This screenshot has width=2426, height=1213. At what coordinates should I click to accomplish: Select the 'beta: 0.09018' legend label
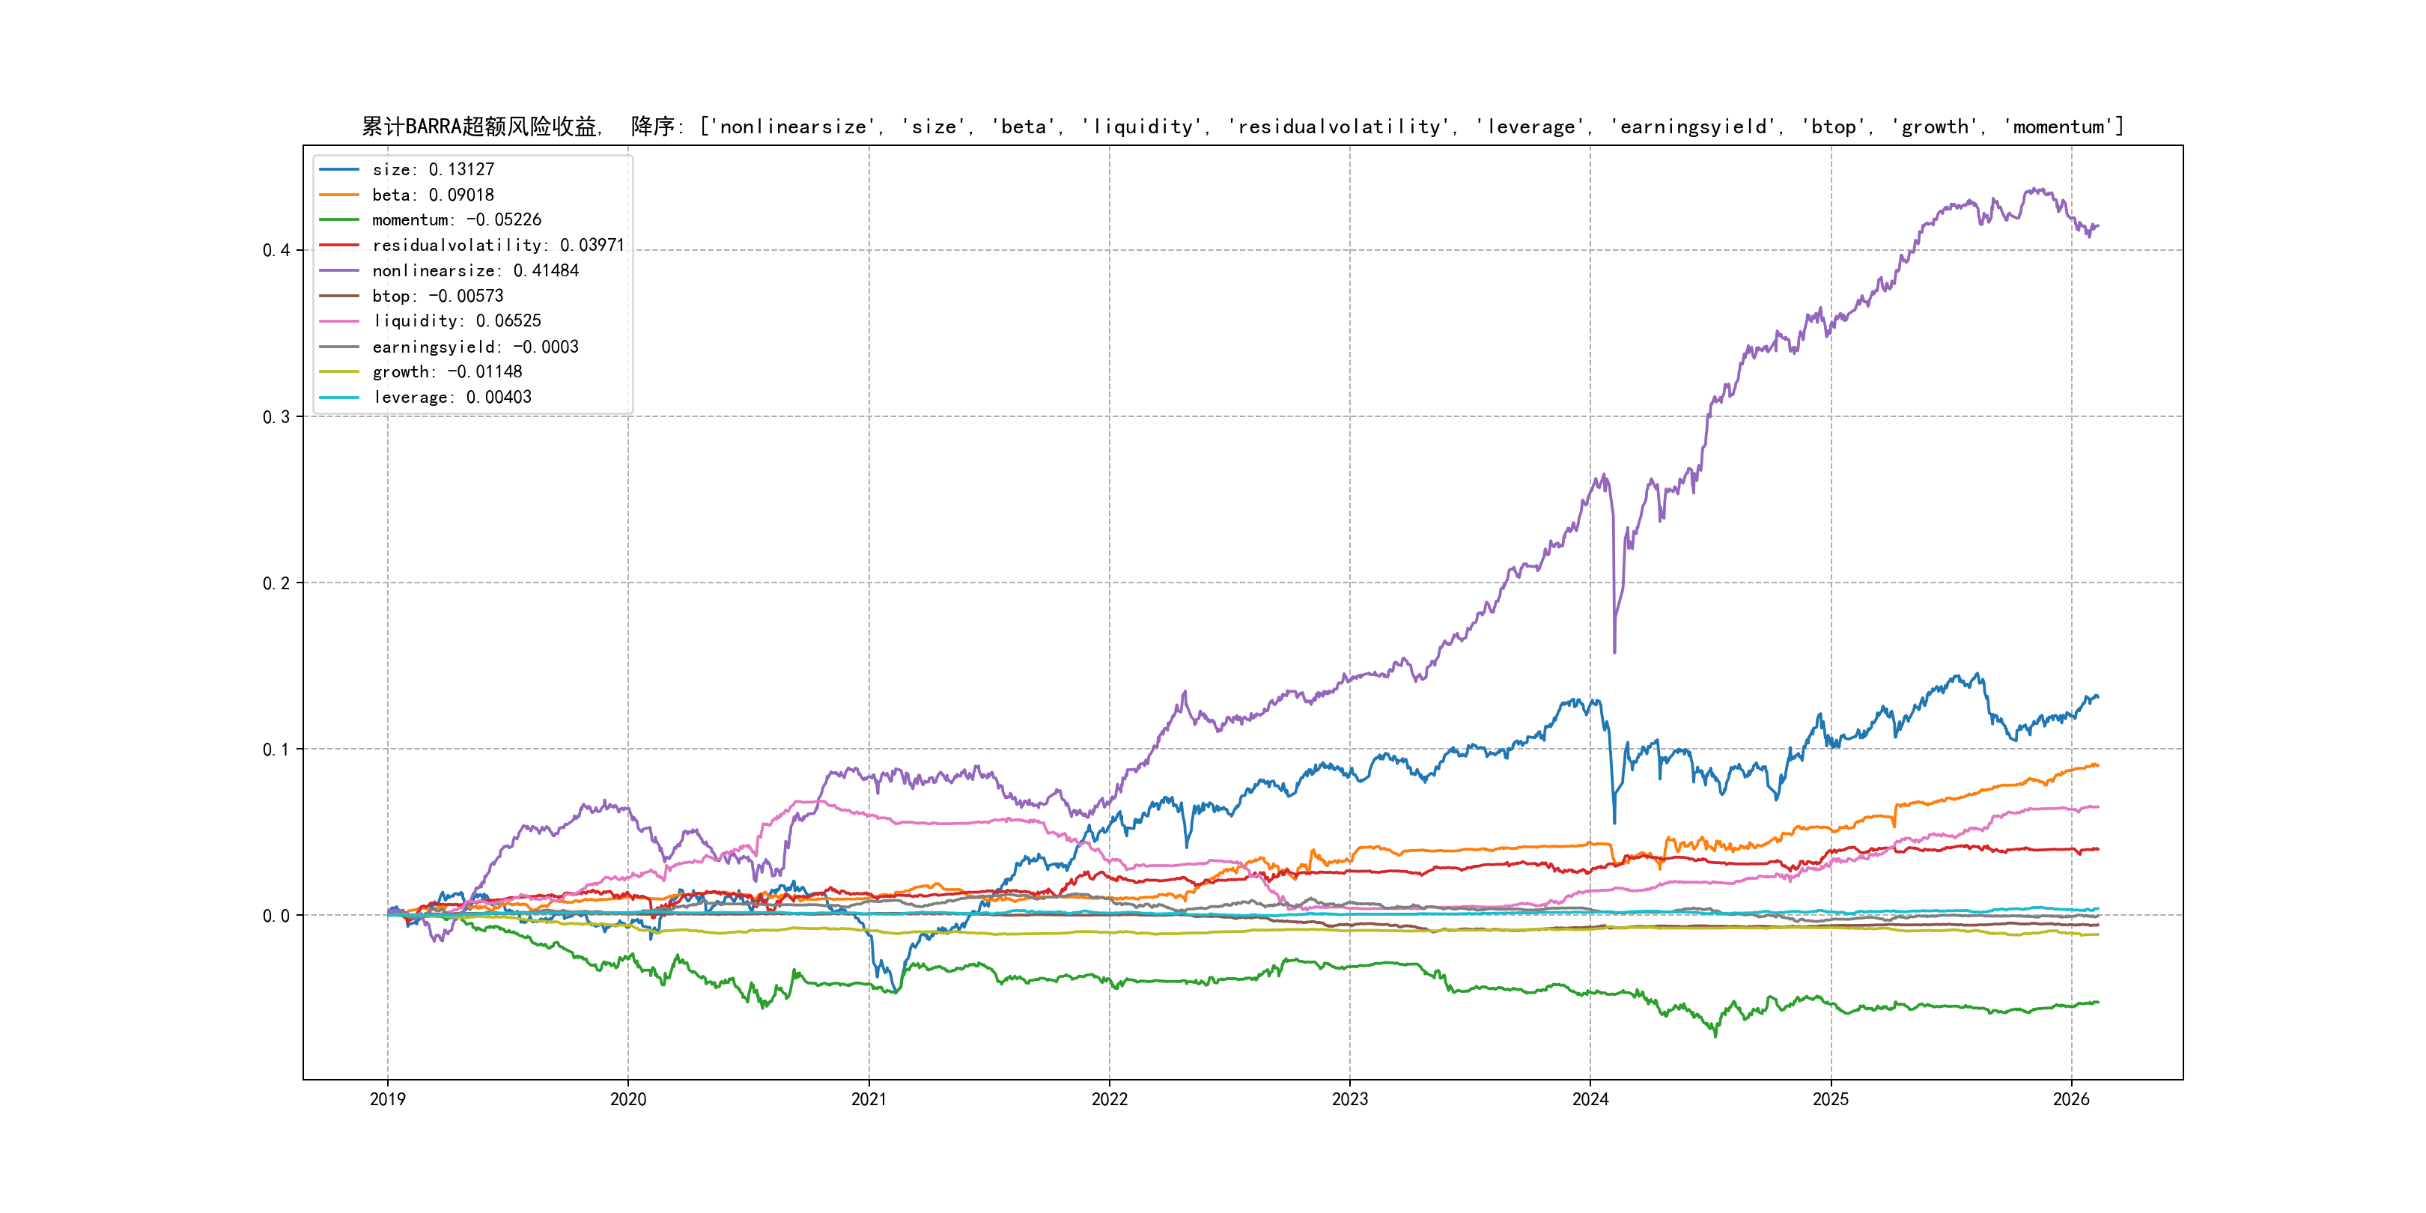pyautogui.click(x=434, y=195)
